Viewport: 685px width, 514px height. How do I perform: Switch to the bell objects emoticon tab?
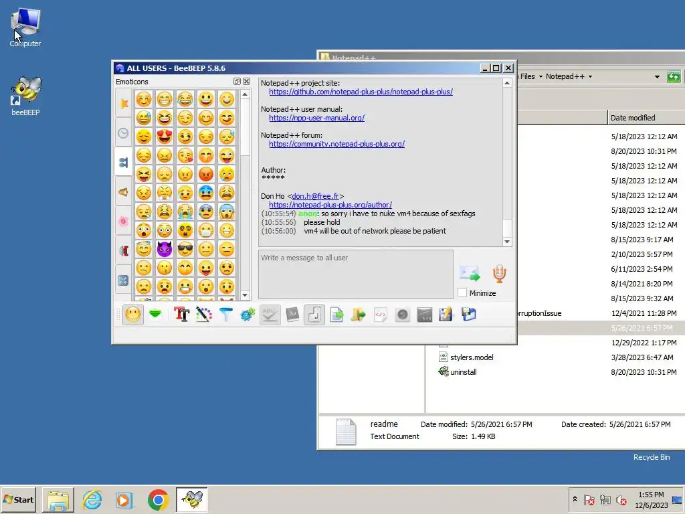(x=124, y=192)
